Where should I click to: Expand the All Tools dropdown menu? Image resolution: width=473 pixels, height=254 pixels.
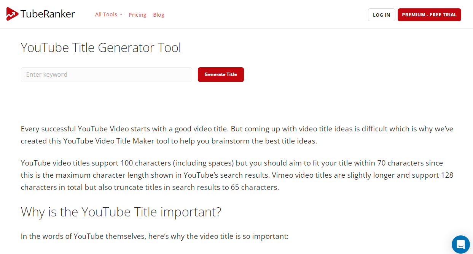108,14
